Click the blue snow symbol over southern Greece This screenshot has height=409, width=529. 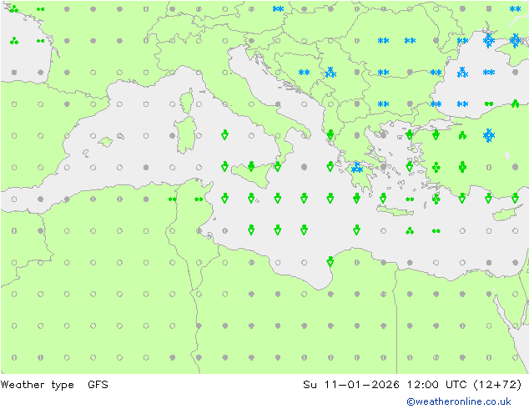pos(357,168)
